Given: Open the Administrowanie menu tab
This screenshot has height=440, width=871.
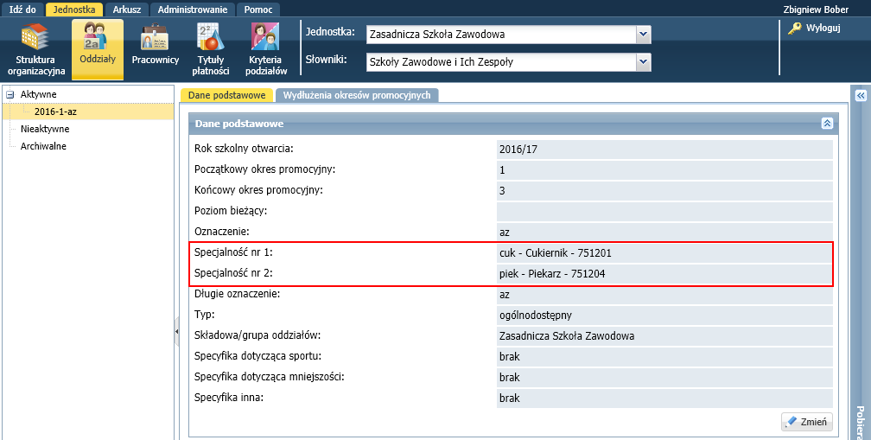Looking at the screenshot, I should click(192, 10).
